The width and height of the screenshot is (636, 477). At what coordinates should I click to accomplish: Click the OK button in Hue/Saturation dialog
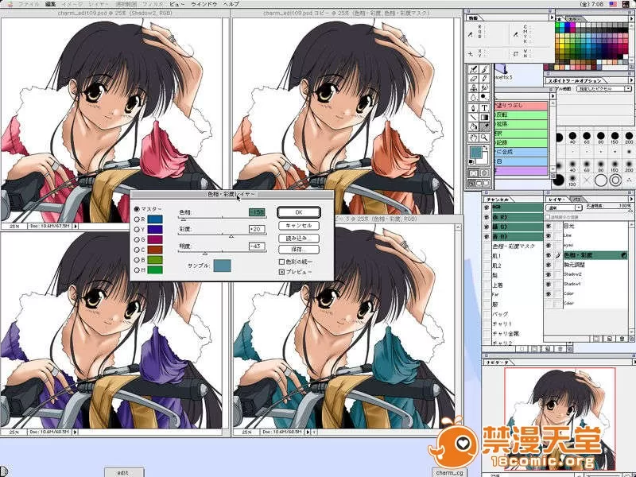(298, 212)
